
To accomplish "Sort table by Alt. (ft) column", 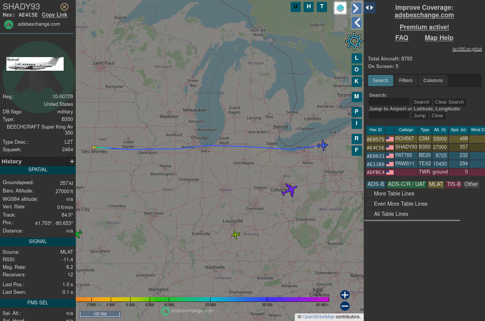I will click(x=440, y=130).
